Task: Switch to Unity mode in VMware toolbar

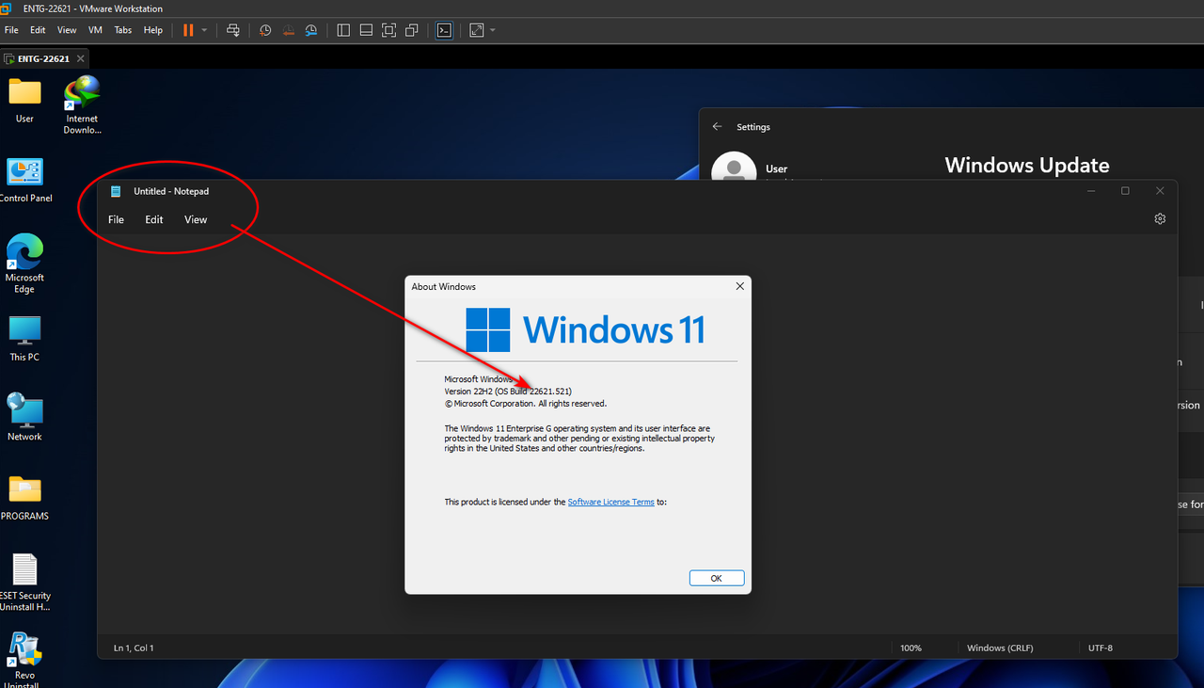Action: click(x=411, y=30)
